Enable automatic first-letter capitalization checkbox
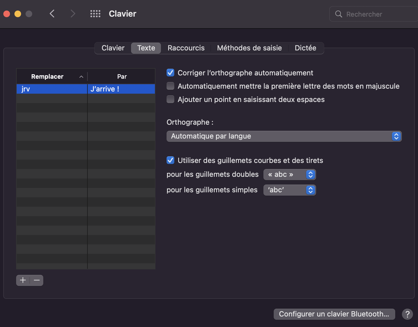 point(170,86)
